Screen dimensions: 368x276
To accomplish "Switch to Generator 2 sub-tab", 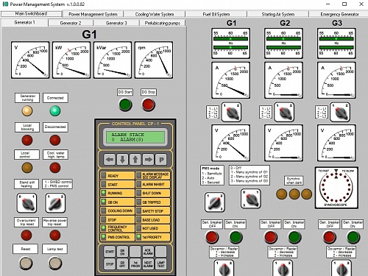I will tap(71, 23).
